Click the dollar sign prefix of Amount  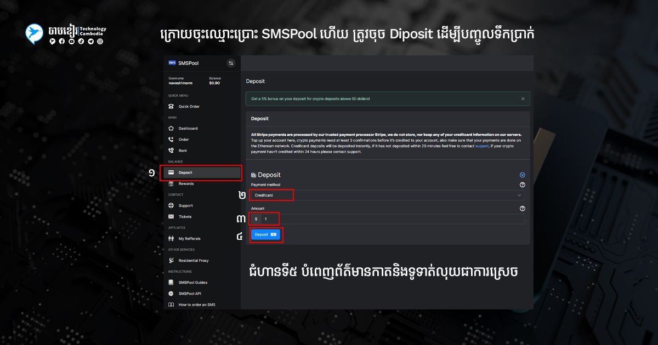(256, 219)
